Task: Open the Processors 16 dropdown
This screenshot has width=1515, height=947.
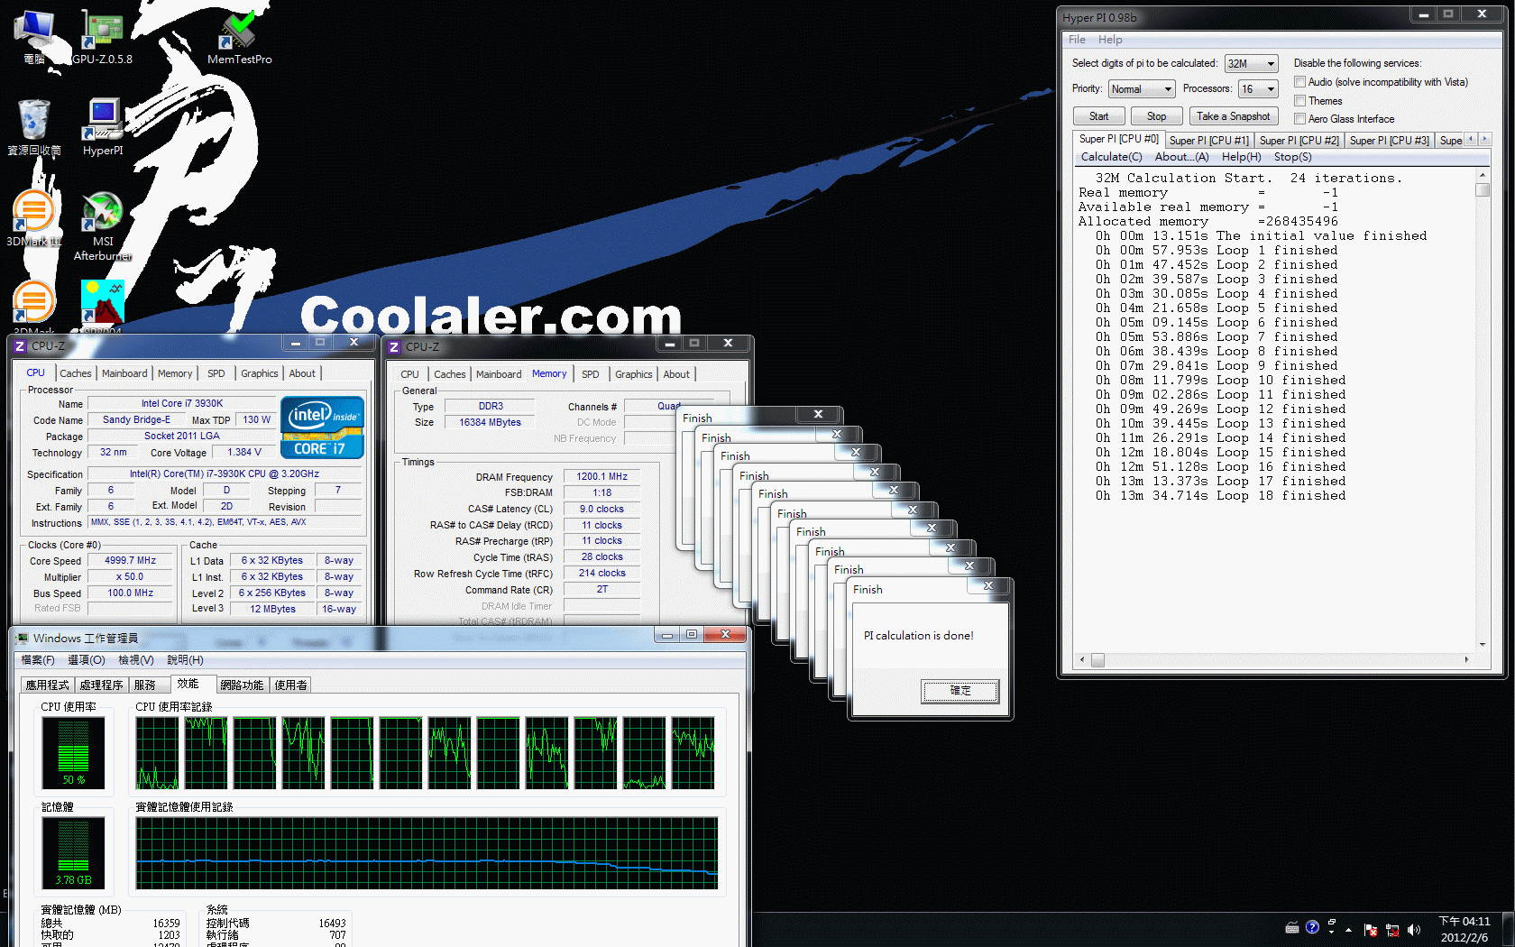Action: click(1259, 89)
